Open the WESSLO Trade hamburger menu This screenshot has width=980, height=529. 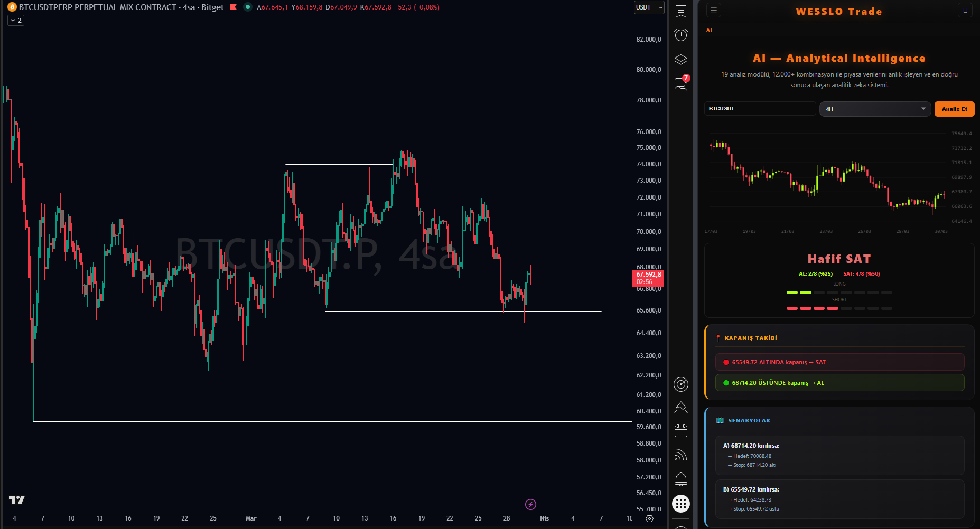713,10
